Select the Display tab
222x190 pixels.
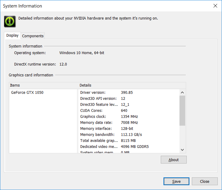click(x=12, y=35)
